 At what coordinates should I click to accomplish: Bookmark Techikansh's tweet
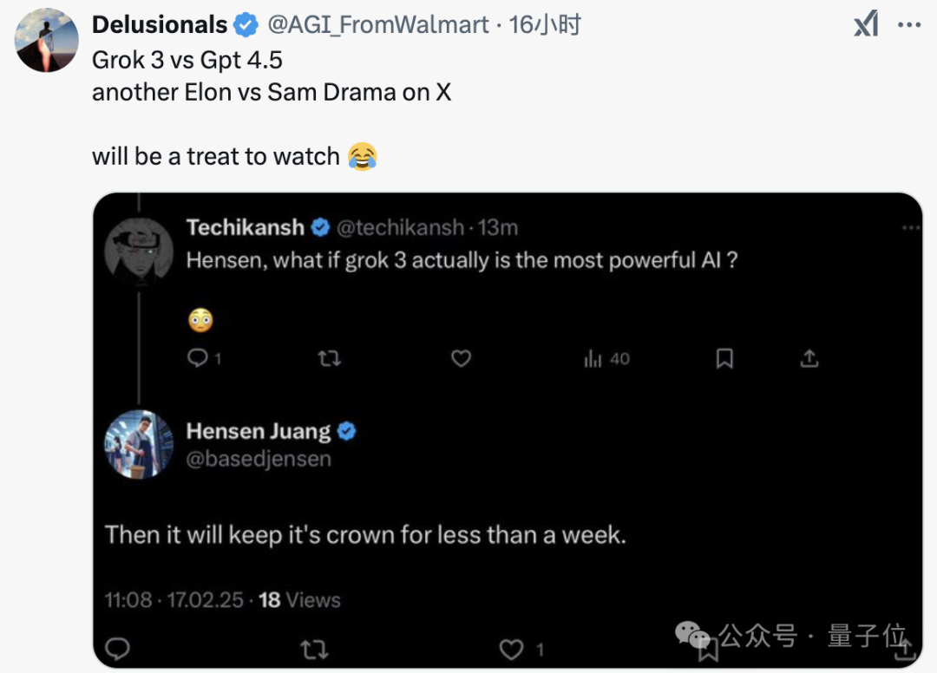724,358
